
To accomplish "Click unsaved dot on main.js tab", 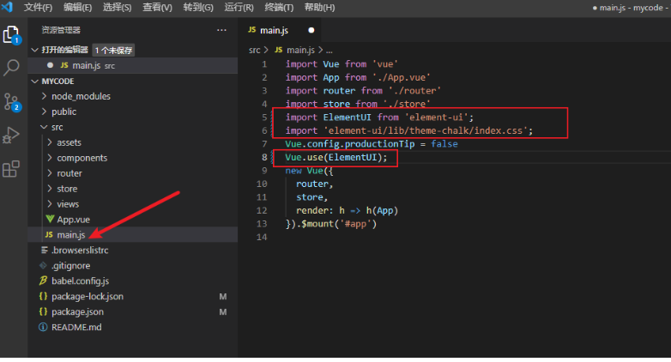I will click(311, 30).
